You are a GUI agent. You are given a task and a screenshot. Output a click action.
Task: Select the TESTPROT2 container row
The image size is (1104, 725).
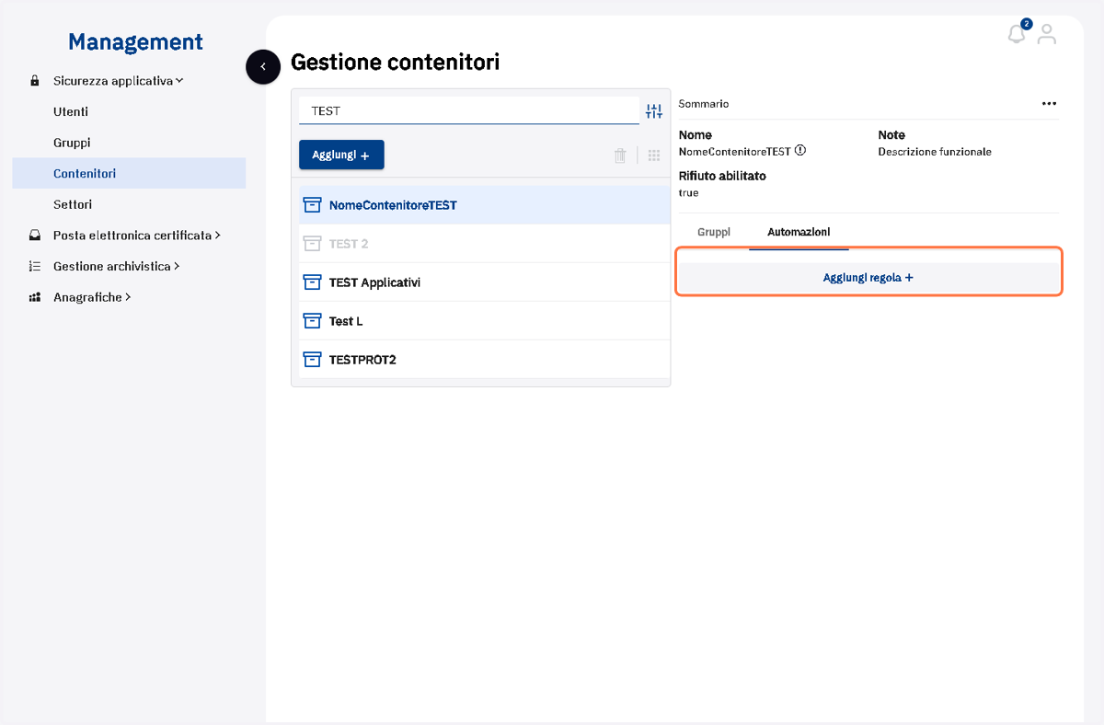485,360
